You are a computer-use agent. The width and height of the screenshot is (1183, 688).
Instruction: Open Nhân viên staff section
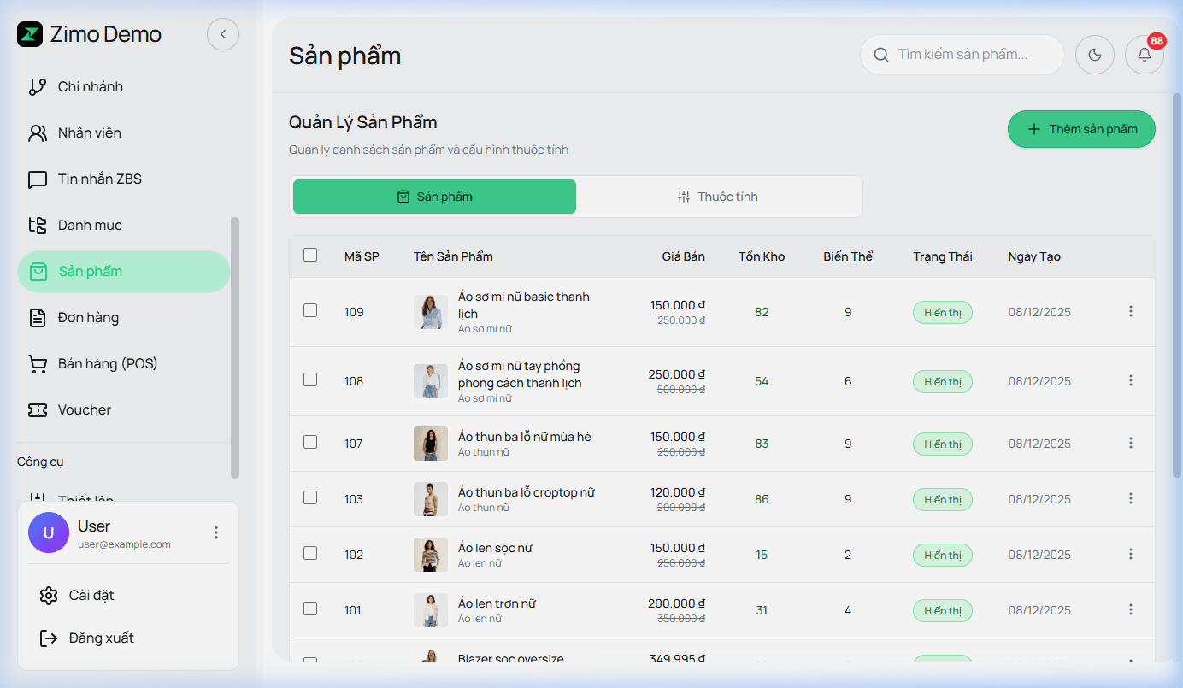pyautogui.click(x=89, y=133)
